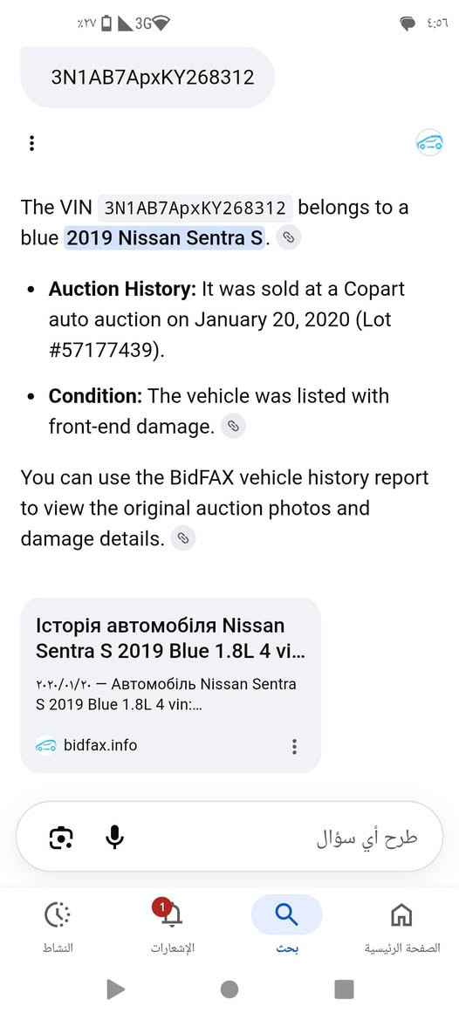Open source link after damage details
This screenshot has height=1020, width=459.
[183, 538]
